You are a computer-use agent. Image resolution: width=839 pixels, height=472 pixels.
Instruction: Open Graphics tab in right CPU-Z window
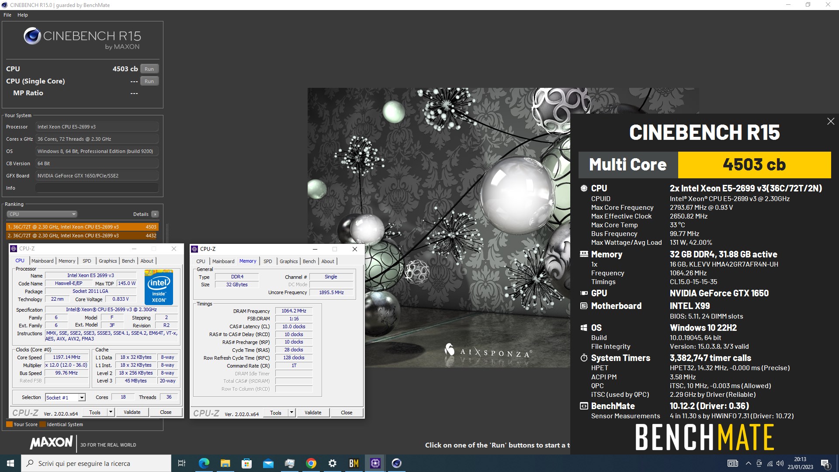click(x=288, y=261)
